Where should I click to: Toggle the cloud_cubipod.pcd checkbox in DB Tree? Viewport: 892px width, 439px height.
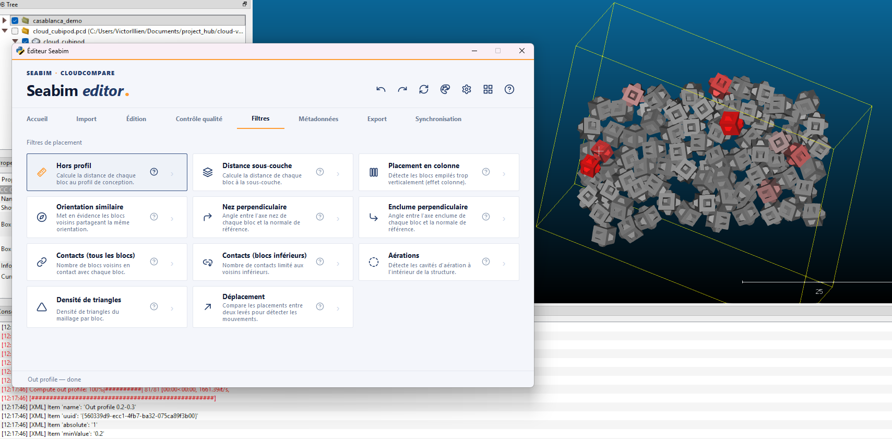pos(15,31)
